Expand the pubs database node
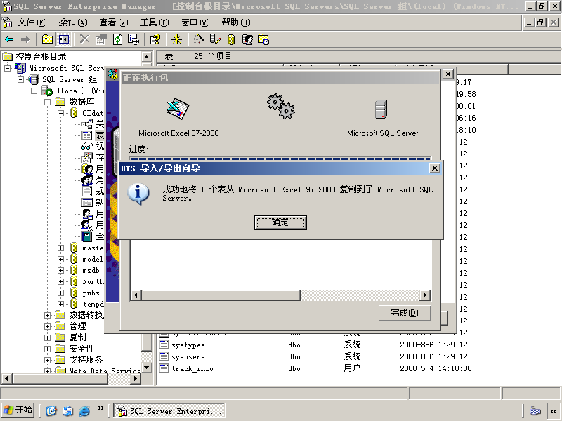This screenshot has width=562, height=421. click(x=60, y=293)
